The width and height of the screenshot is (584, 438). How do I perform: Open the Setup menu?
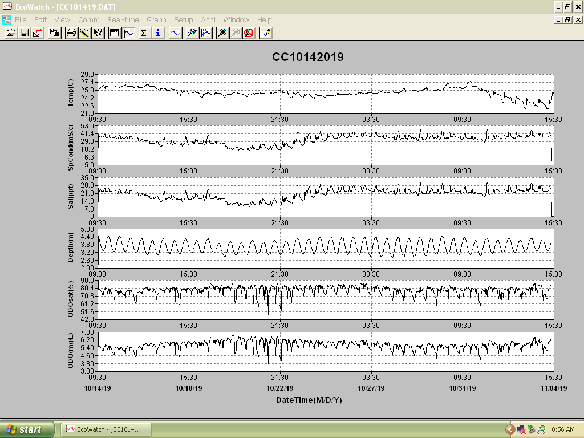tap(183, 20)
